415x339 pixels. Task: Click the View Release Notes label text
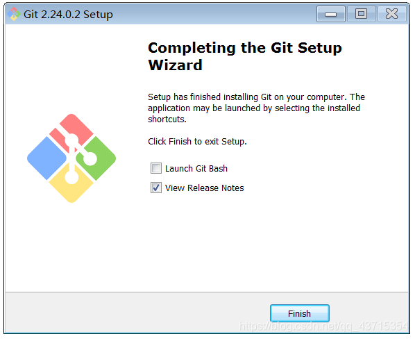point(205,188)
